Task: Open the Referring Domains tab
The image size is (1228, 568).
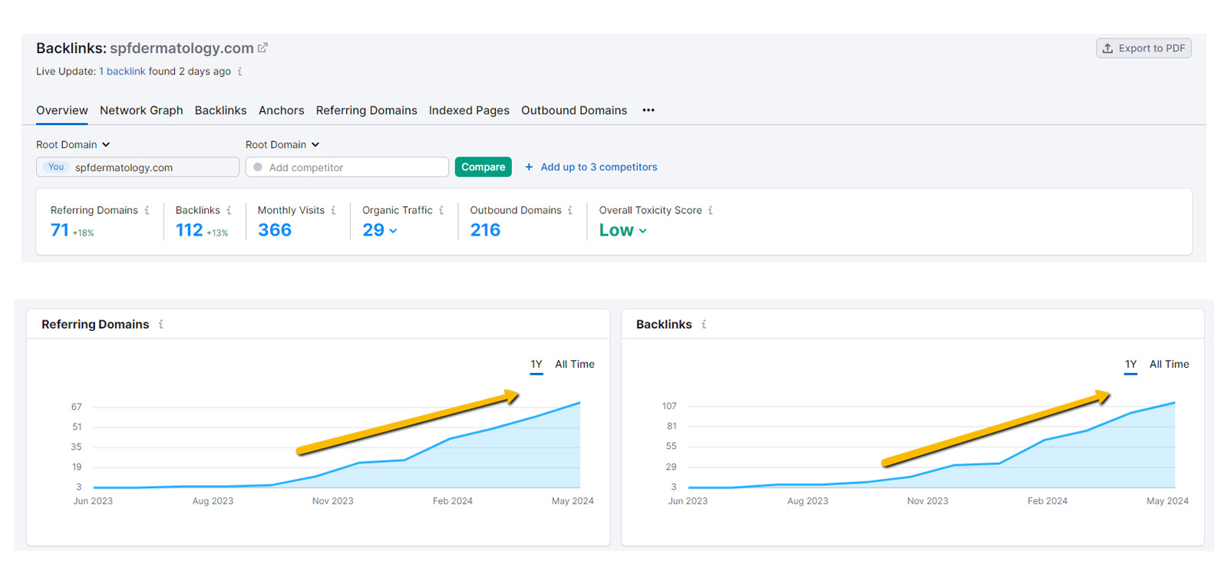Action: [x=366, y=111]
